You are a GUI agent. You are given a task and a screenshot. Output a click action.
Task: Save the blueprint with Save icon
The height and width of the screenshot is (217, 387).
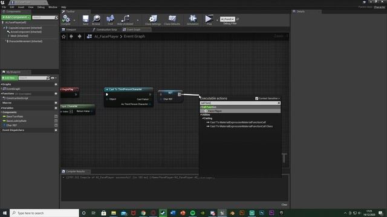point(85,19)
